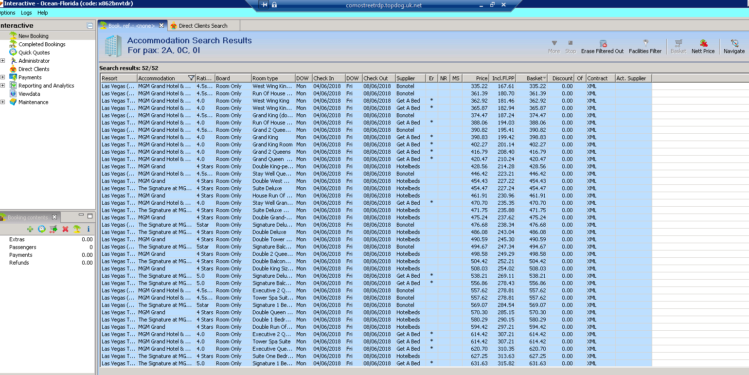The width and height of the screenshot is (749, 375).
Task: Click the Passengers row in Booking contents
Action: tap(47, 247)
